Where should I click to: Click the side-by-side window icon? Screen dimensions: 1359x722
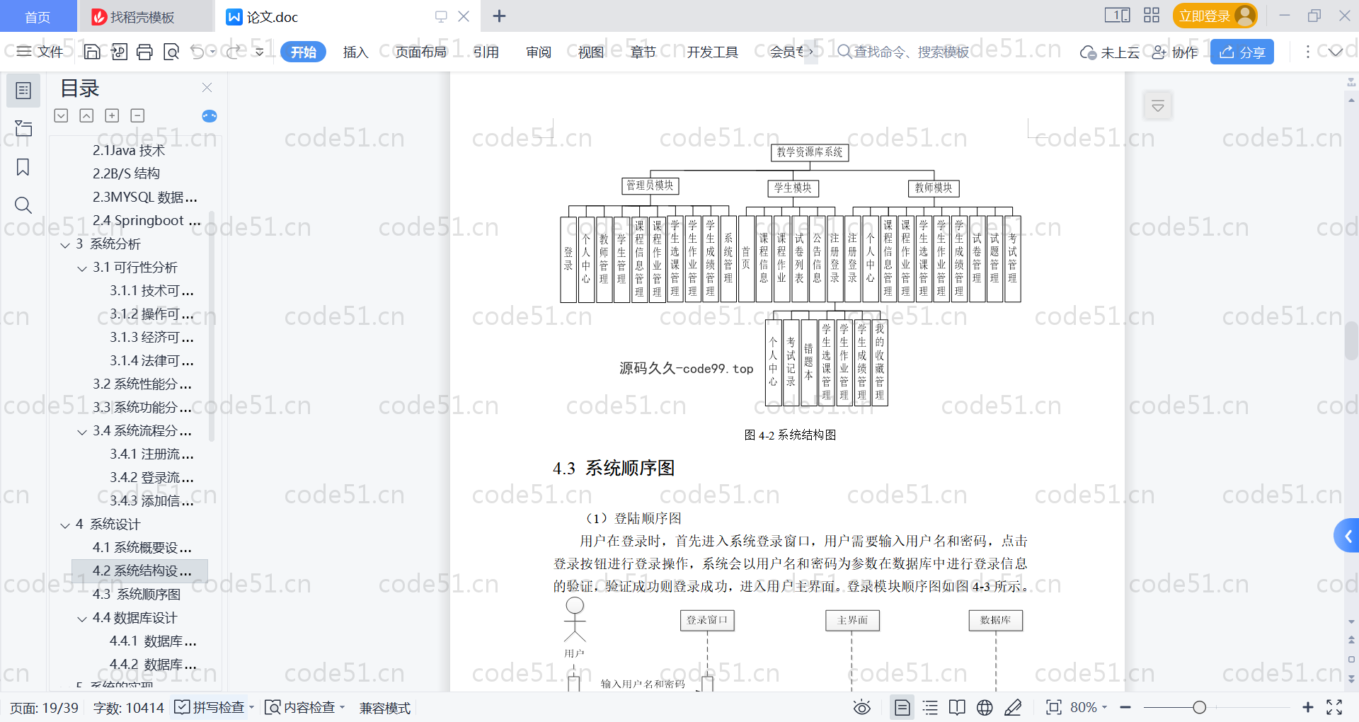(x=1117, y=16)
